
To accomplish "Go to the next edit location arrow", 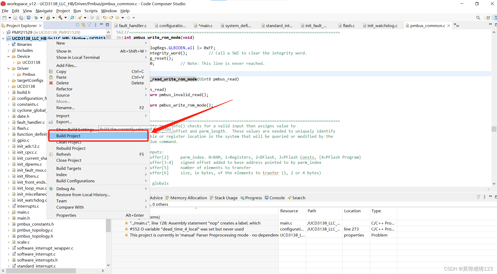I will click(111, 18).
